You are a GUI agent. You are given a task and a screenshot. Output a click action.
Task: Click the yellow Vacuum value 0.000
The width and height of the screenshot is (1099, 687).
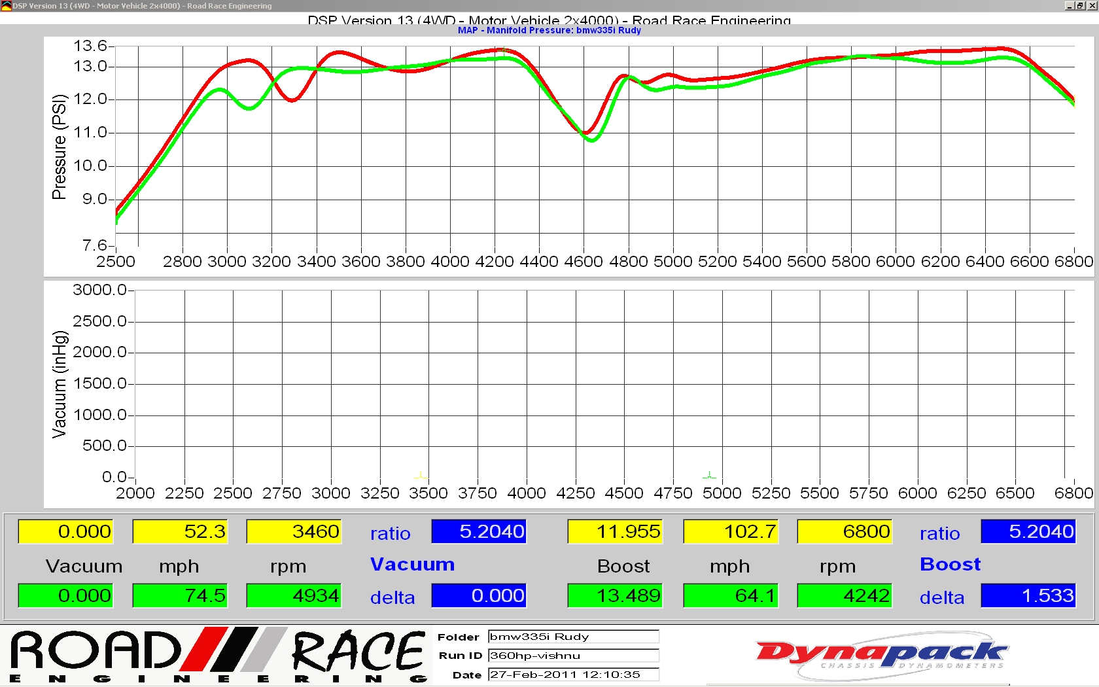click(x=65, y=531)
